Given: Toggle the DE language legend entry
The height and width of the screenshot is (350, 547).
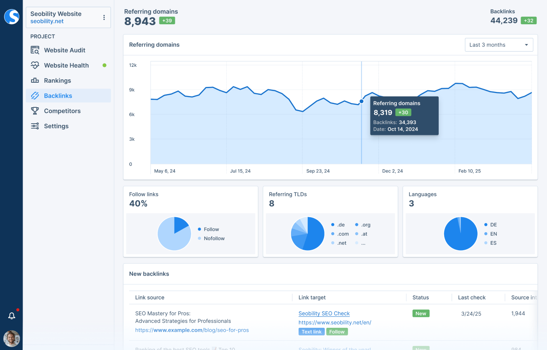Looking at the screenshot, I should point(491,225).
